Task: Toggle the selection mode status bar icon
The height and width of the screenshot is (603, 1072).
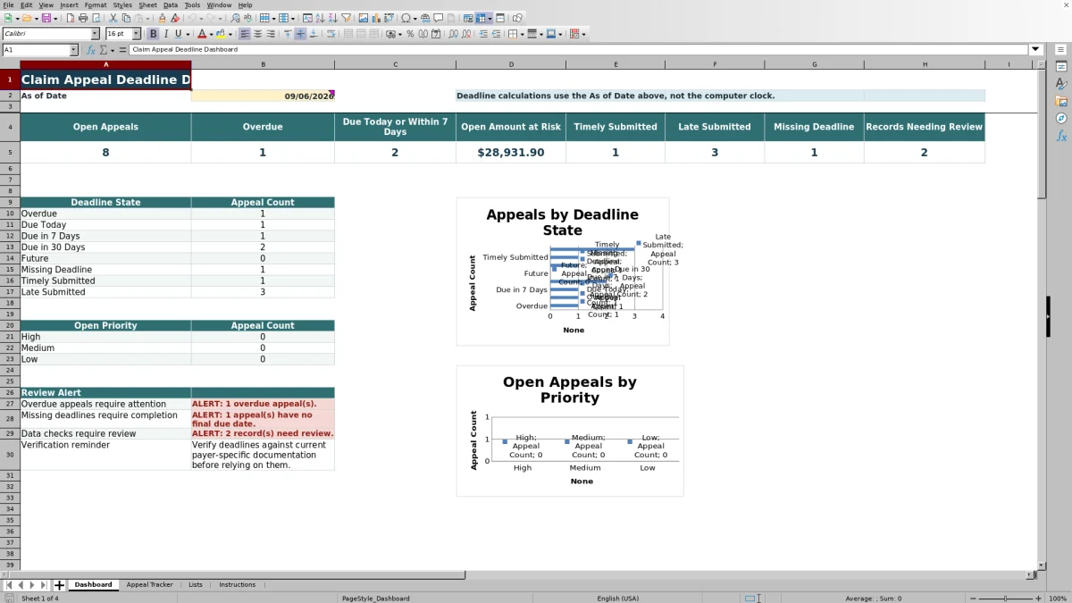Action: (751, 599)
